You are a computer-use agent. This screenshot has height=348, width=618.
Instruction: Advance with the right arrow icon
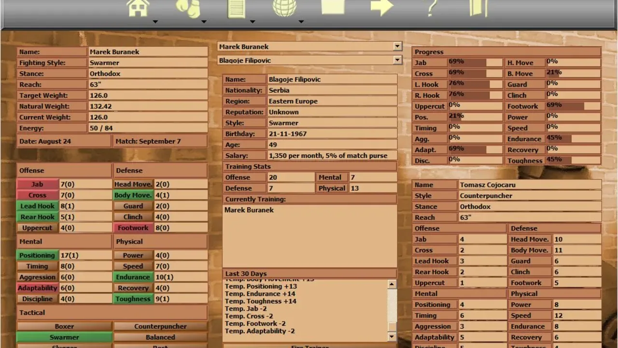point(382,7)
